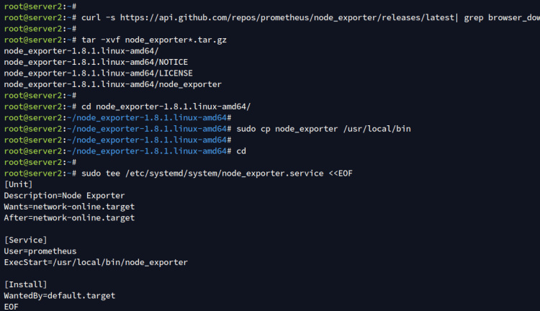Click the [Install] section header

click(25, 284)
